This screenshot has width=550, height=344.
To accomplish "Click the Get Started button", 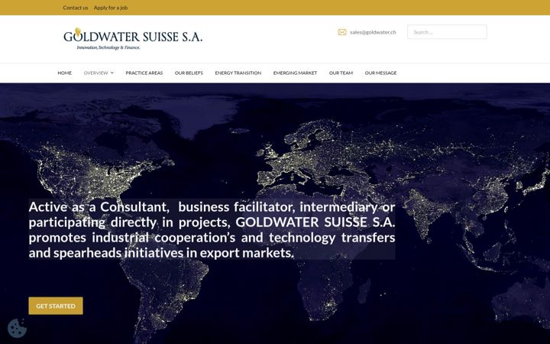I will (56, 306).
